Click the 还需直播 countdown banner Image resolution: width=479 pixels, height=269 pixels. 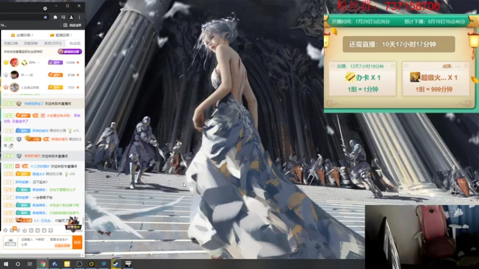coord(398,44)
